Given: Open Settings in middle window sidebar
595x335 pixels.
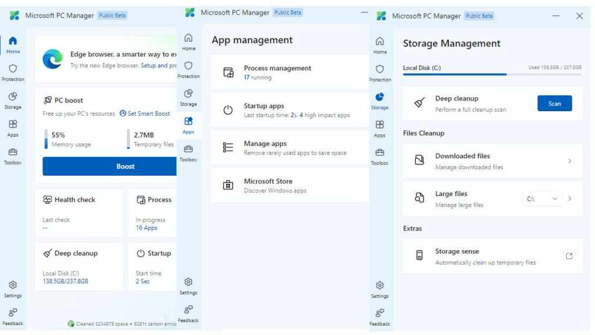Looking at the screenshot, I should 189,286.
